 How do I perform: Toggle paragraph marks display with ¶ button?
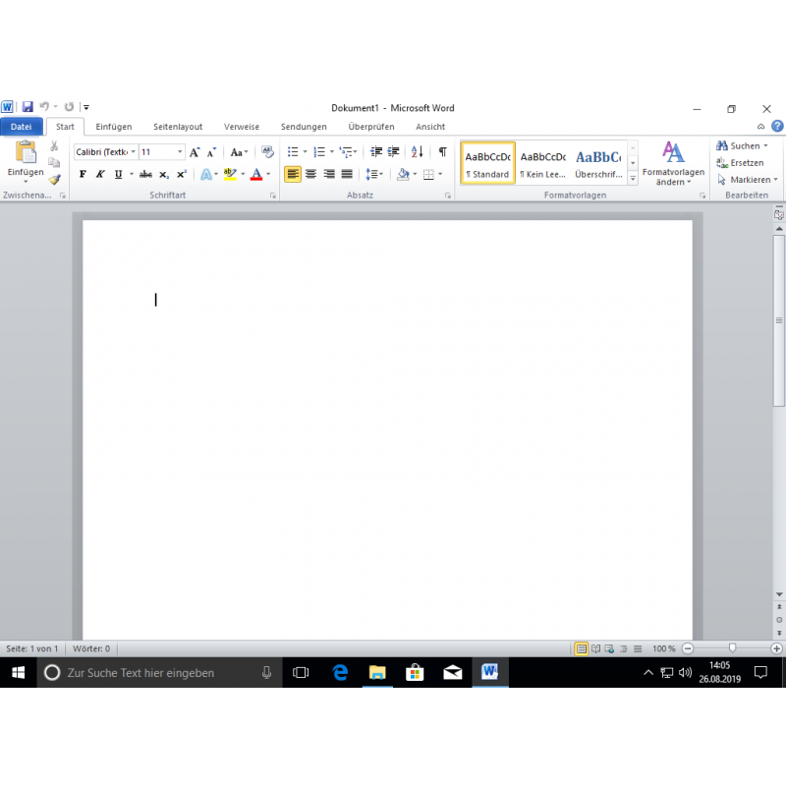pyautogui.click(x=442, y=152)
